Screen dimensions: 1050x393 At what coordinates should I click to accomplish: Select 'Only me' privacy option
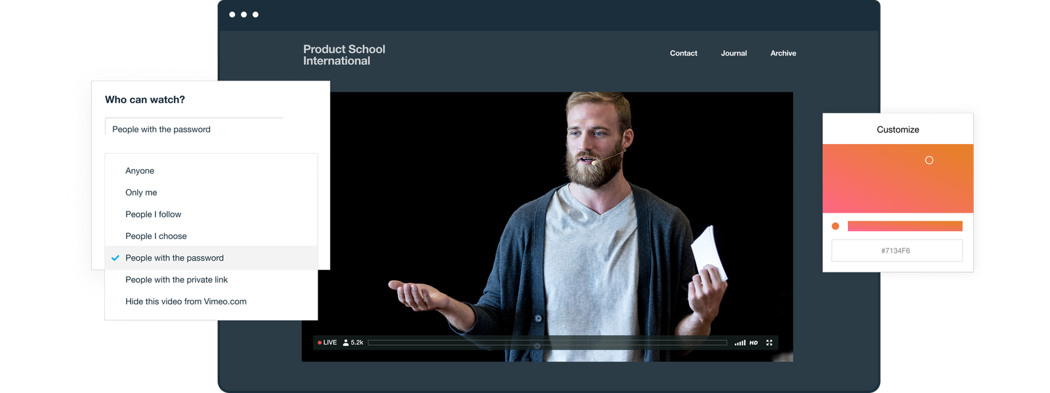pyautogui.click(x=141, y=193)
